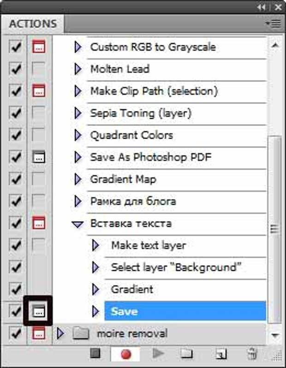Expand the moire removal action set
The height and width of the screenshot is (368, 286).
pos(60,333)
